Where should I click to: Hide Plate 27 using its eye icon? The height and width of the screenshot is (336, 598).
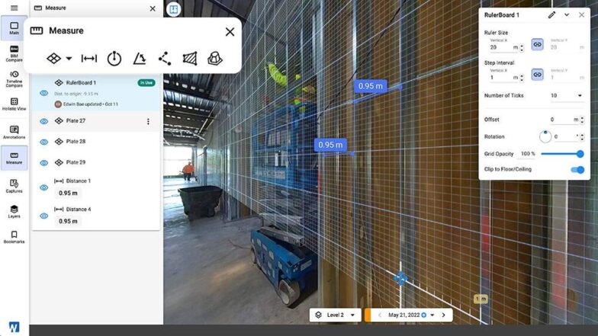(x=43, y=121)
